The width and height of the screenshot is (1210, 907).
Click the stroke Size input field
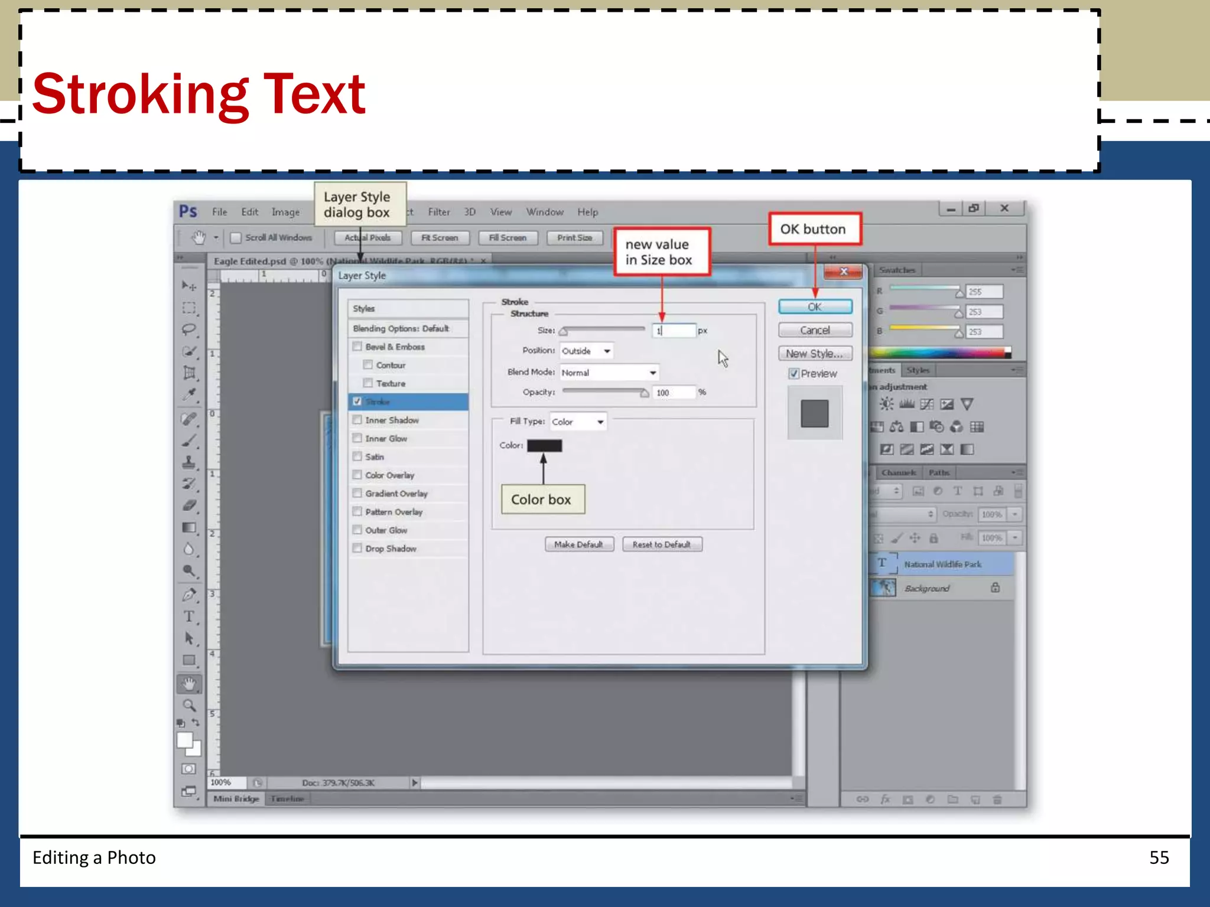point(674,331)
